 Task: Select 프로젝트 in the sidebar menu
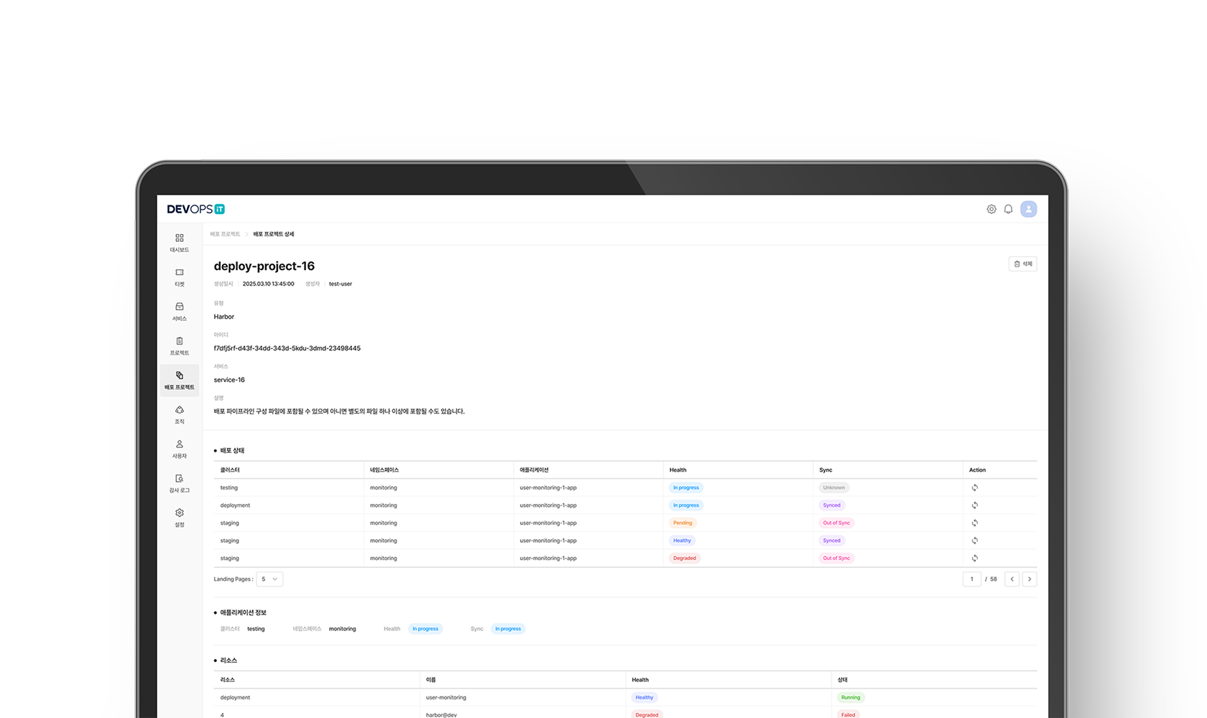(180, 346)
